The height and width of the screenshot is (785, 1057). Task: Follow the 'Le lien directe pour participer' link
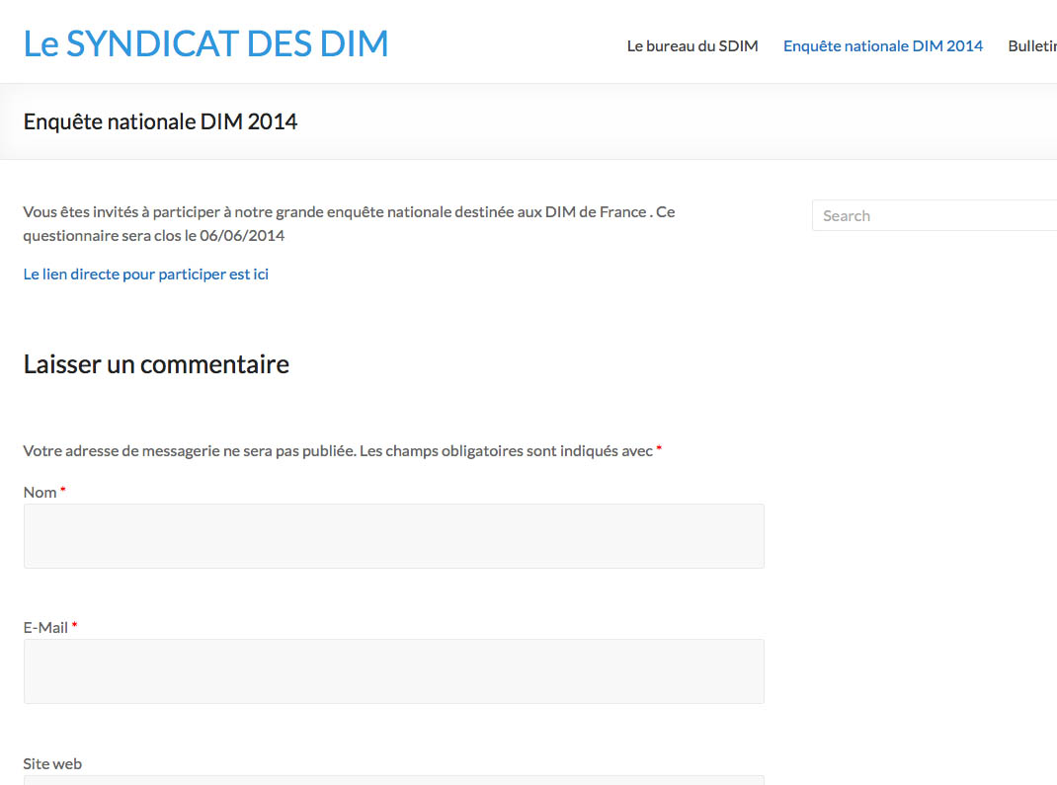pos(146,275)
